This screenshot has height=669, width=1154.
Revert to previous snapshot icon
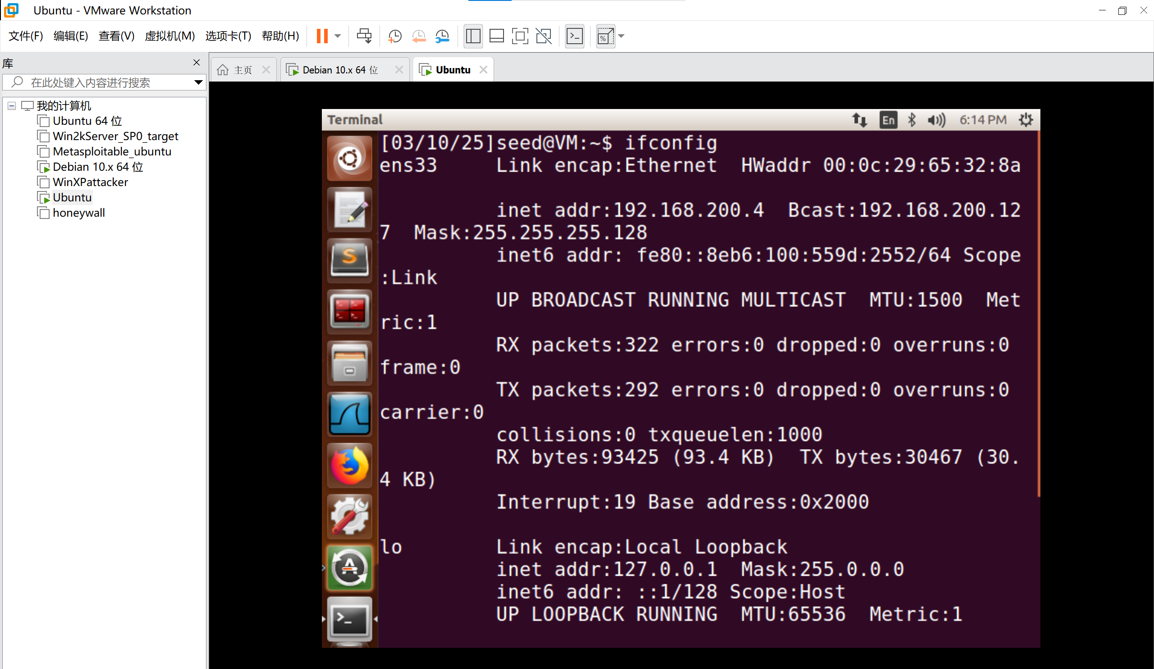[x=419, y=36]
